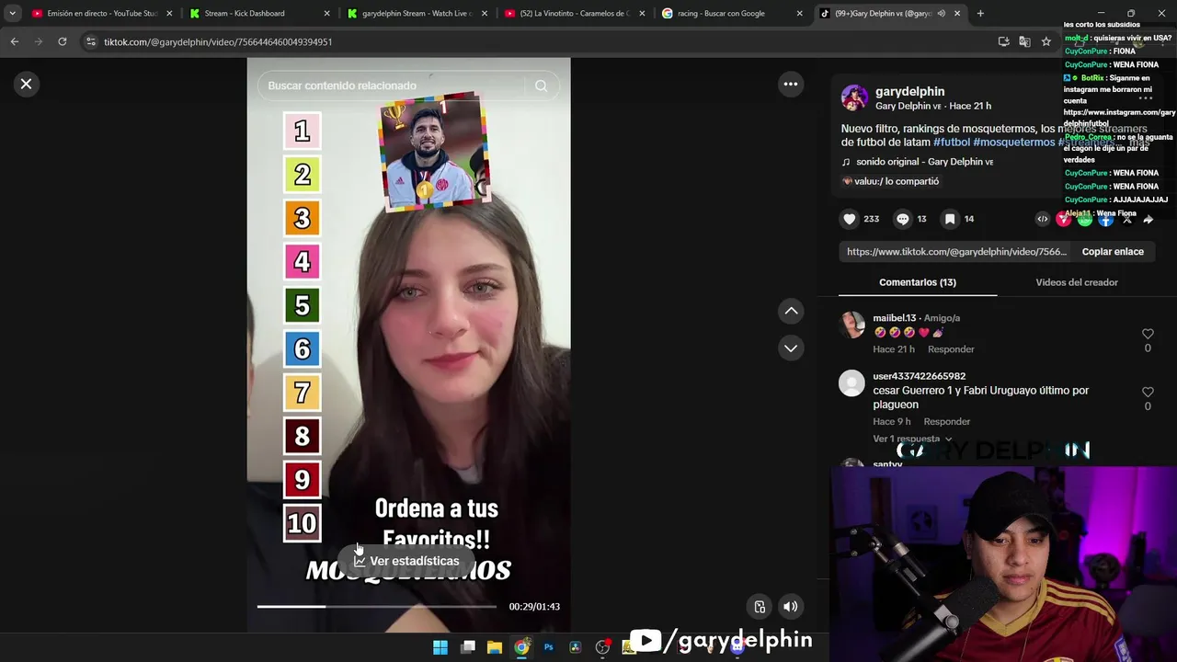This screenshot has width=1177, height=662.
Task: View site information icon
Action: coord(89,41)
